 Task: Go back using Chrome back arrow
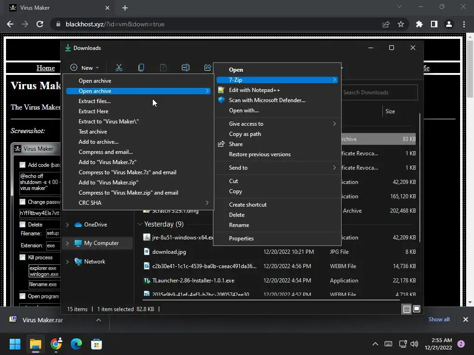pyautogui.click(x=10, y=24)
